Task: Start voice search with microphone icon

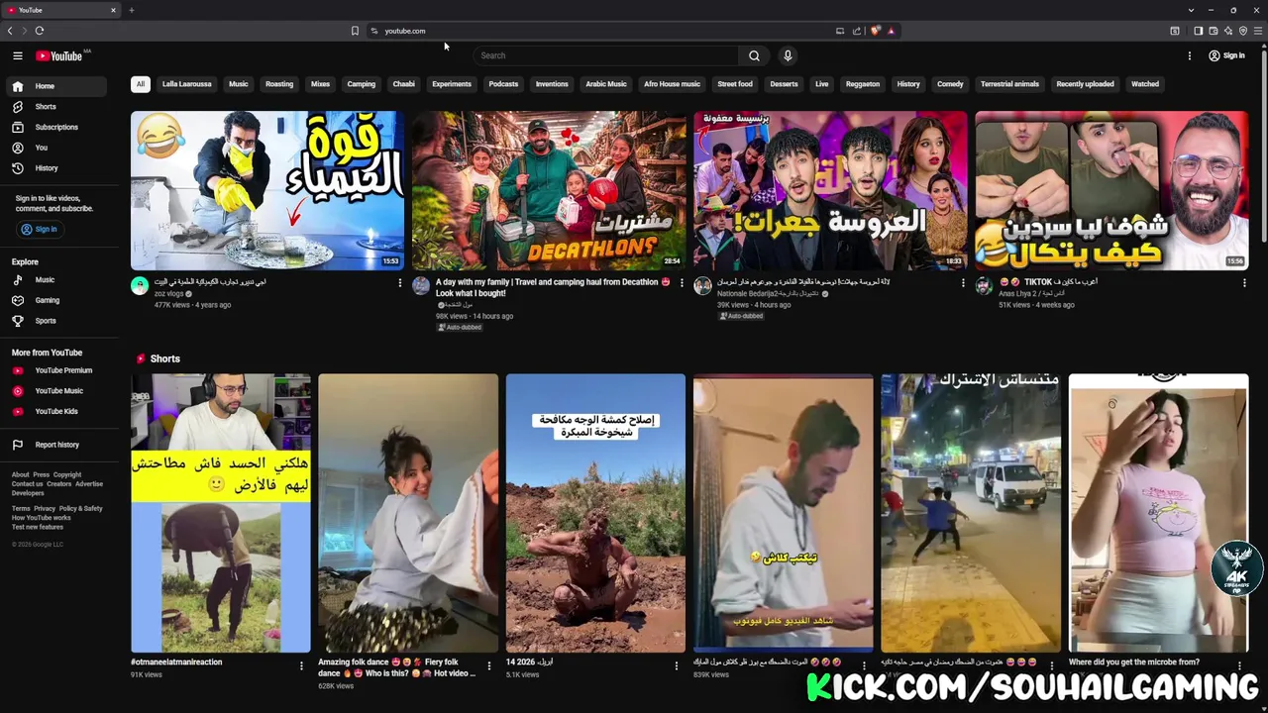Action: click(x=788, y=55)
